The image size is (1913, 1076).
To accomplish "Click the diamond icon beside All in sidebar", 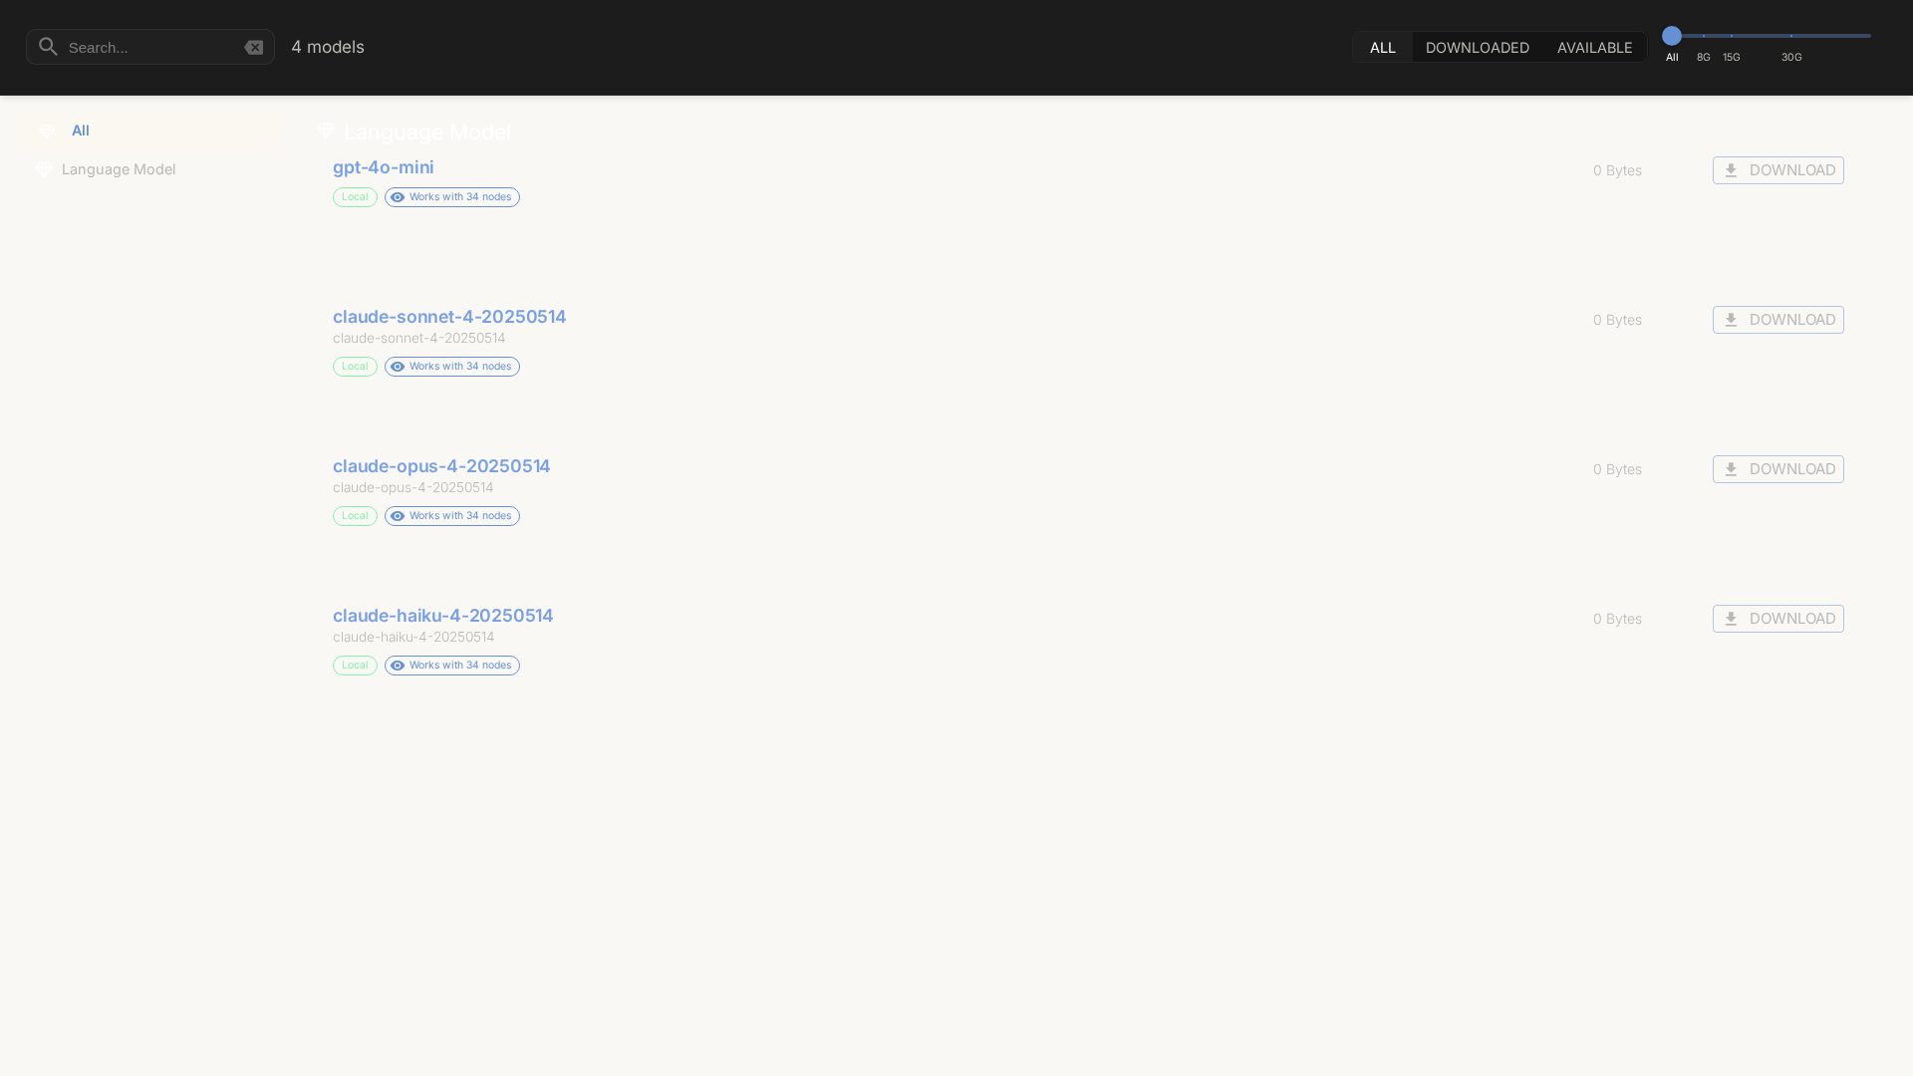I will (x=46, y=130).
